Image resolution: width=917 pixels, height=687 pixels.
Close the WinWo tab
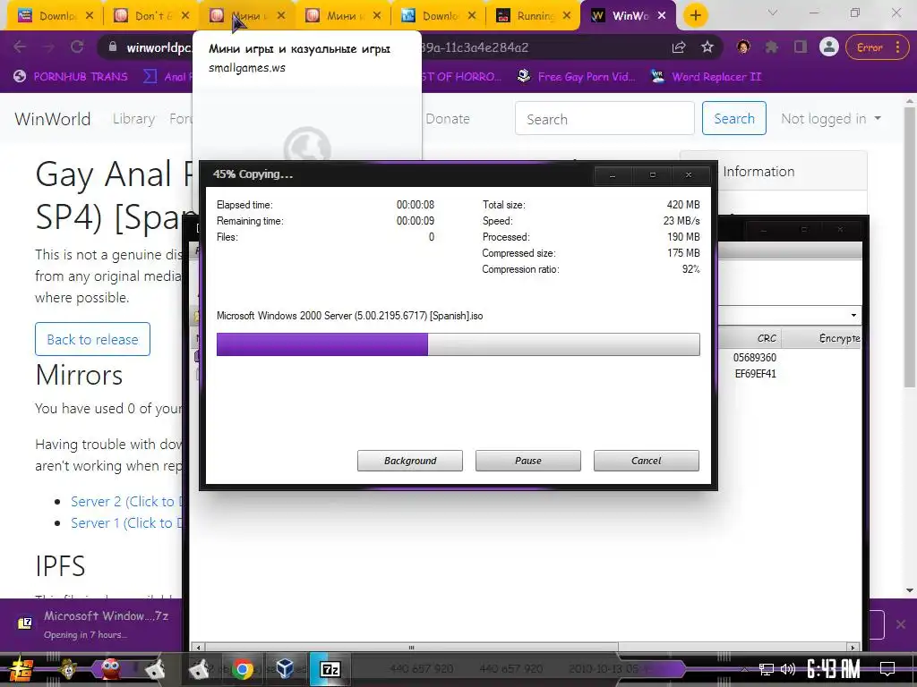coord(662,16)
